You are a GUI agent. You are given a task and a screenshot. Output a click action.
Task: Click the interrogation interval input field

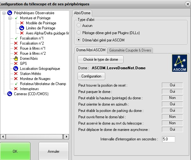pyautogui.click(x=168, y=139)
